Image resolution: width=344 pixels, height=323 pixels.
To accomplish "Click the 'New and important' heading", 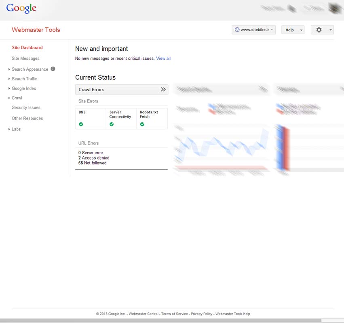I will pos(101,48).
